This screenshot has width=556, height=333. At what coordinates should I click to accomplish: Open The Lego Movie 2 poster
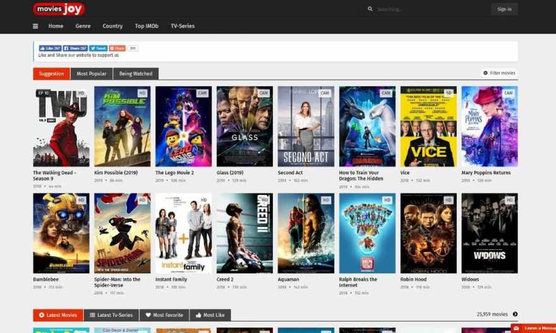coord(184,126)
